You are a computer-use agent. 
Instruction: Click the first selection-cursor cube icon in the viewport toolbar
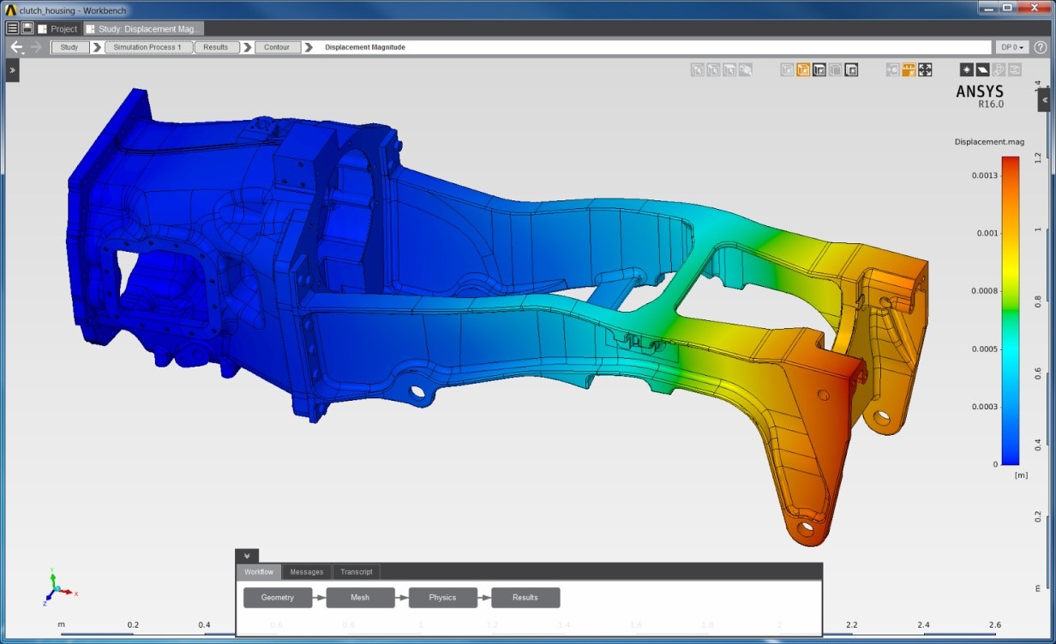click(698, 70)
